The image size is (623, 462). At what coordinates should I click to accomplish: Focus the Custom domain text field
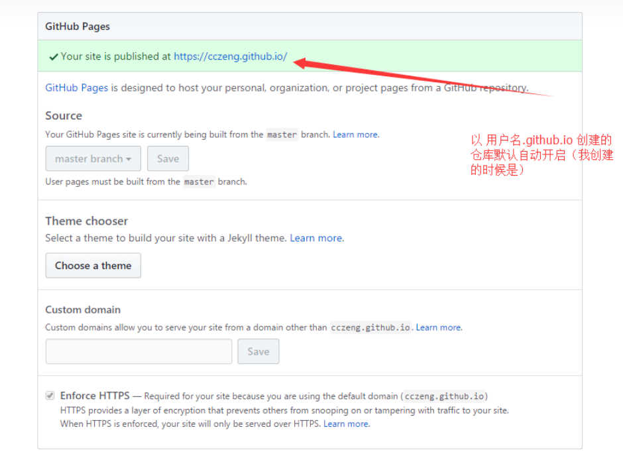(x=139, y=351)
